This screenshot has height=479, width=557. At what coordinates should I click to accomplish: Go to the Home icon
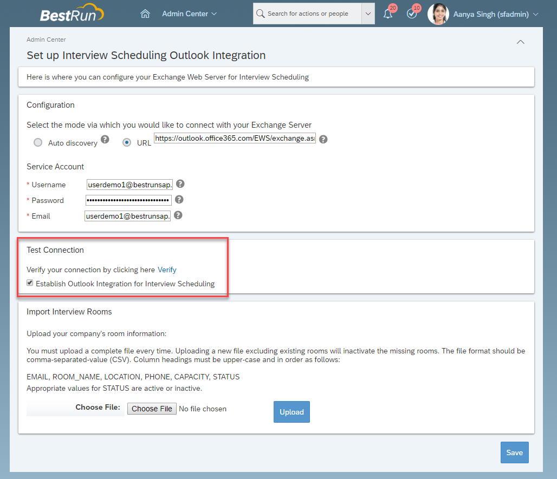(x=145, y=14)
